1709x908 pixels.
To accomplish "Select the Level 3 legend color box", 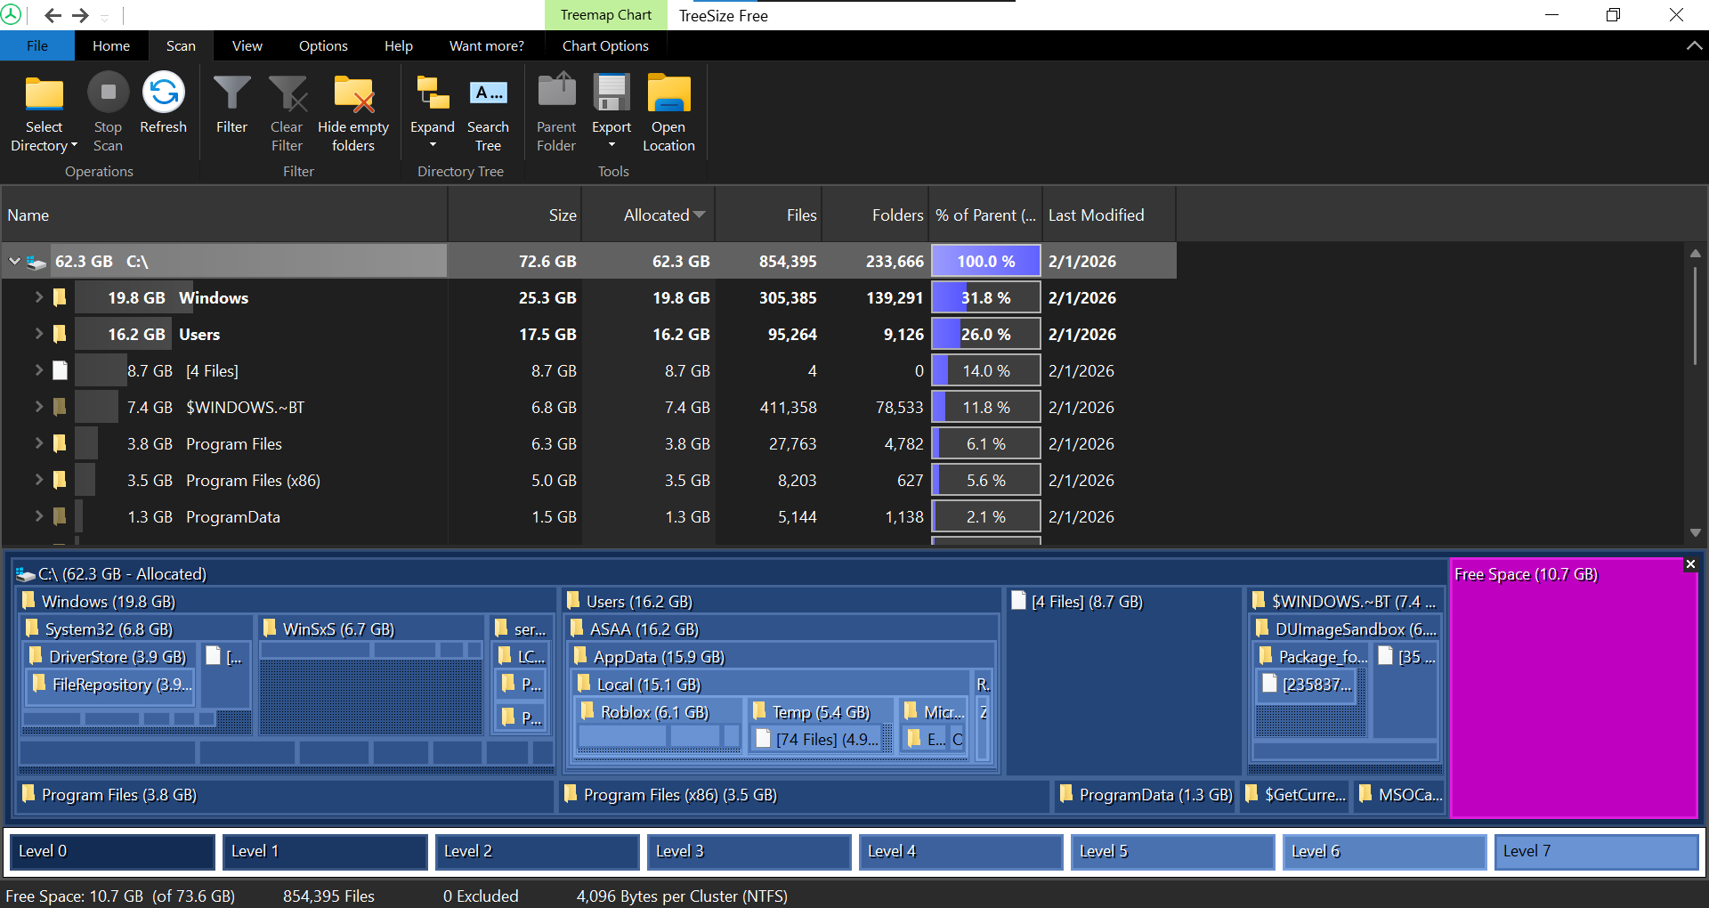I will (x=749, y=851).
